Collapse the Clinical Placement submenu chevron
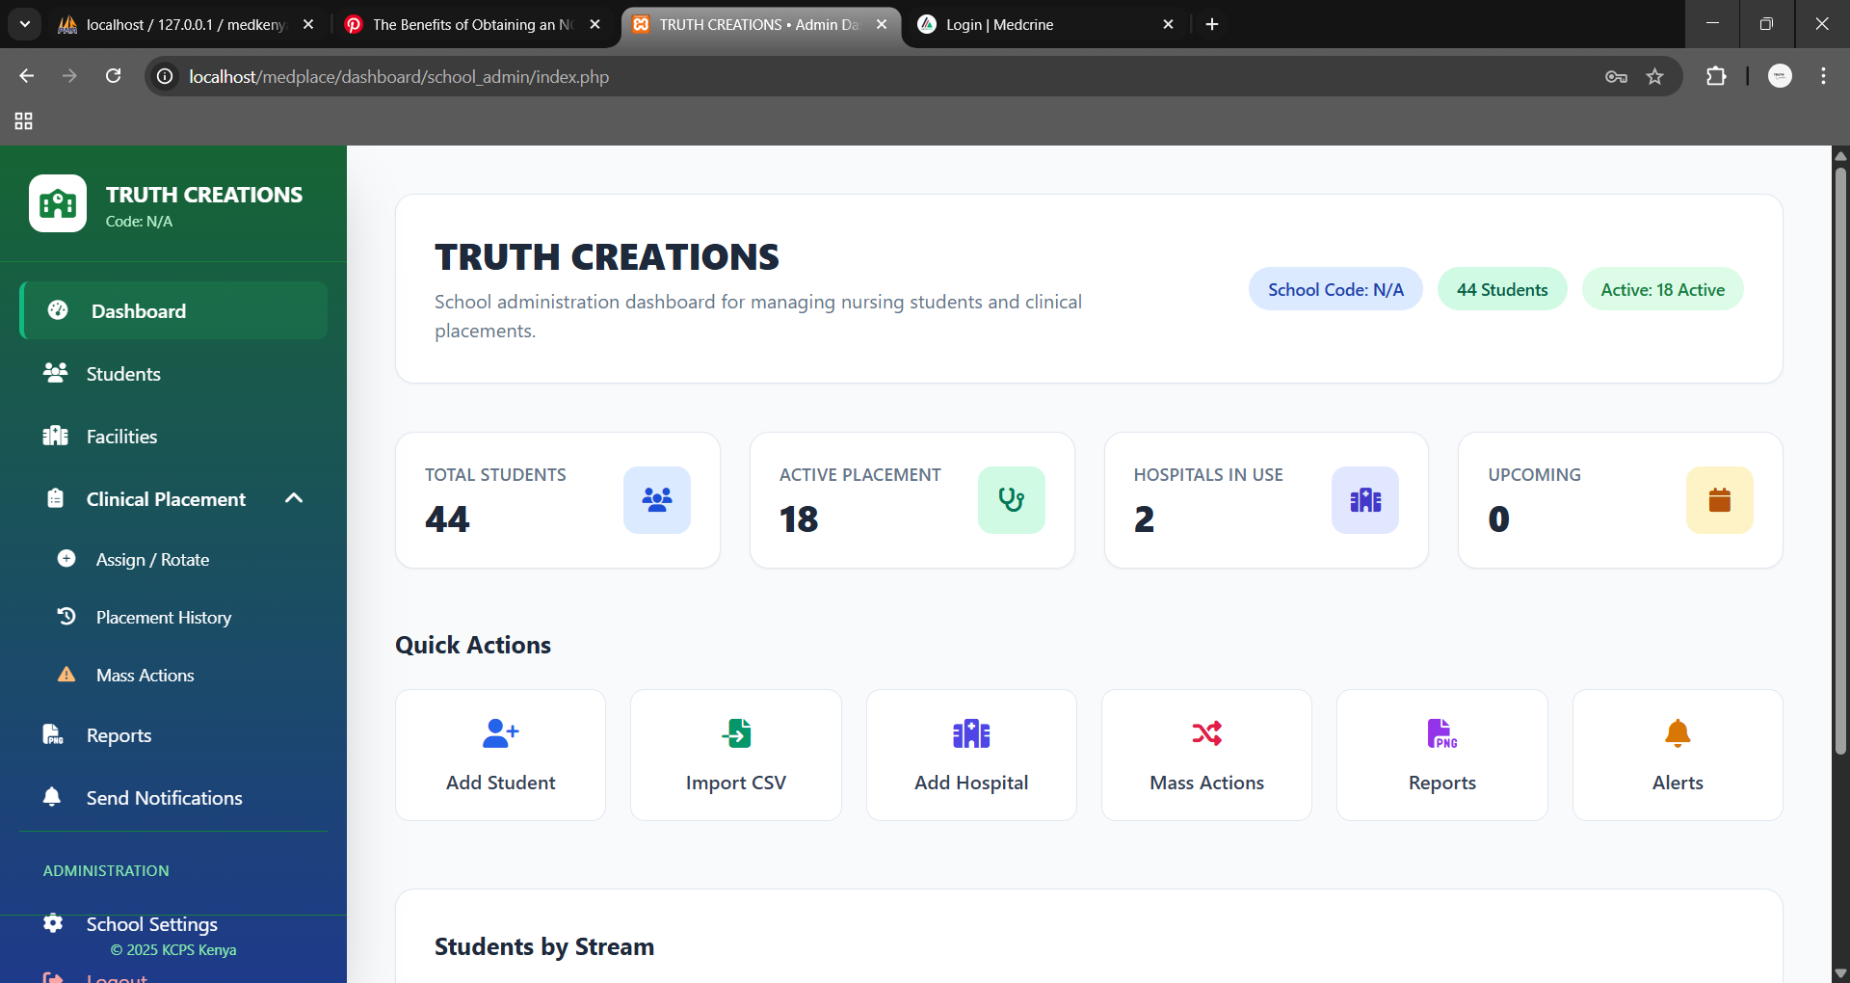This screenshot has height=983, width=1850. click(x=294, y=498)
